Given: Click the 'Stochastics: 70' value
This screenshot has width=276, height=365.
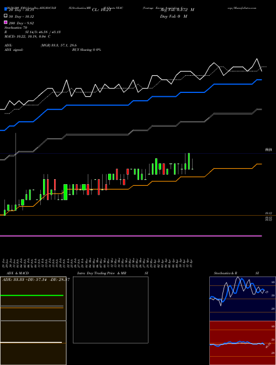Looking at the screenshot, I should click(15, 28).
